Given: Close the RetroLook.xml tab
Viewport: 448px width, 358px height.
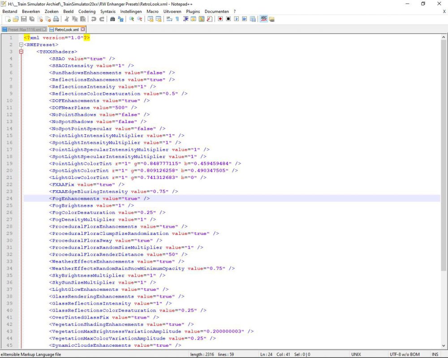Looking at the screenshot, I should coord(83,30).
